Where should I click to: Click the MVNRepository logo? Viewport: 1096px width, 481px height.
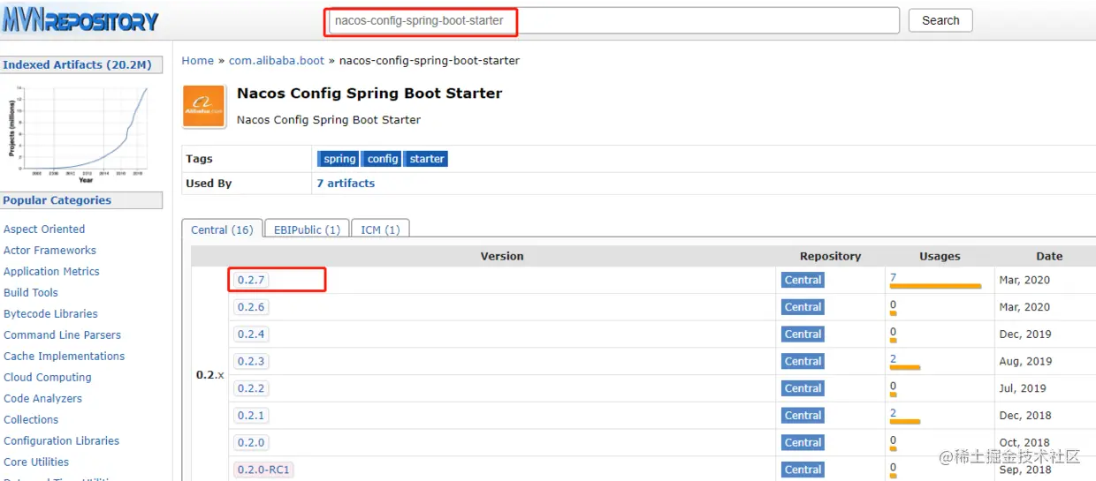pyautogui.click(x=80, y=20)
